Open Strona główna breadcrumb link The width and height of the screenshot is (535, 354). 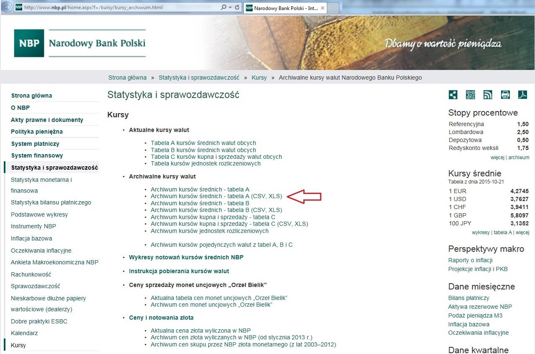click(x=127, y=78)
